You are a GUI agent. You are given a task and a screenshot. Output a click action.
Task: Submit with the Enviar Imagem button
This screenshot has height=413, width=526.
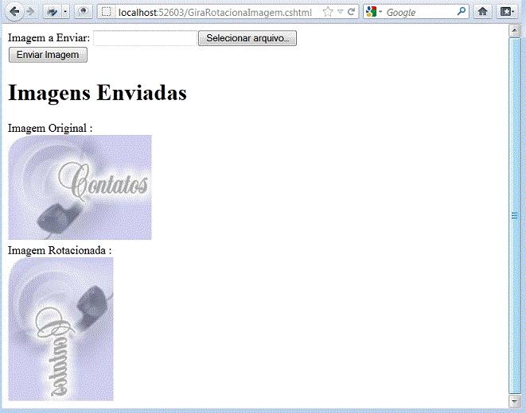coord(48,55)
